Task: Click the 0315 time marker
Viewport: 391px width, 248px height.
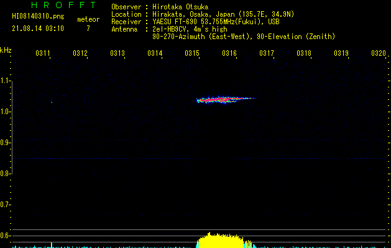Action: (x=192, y=53)
